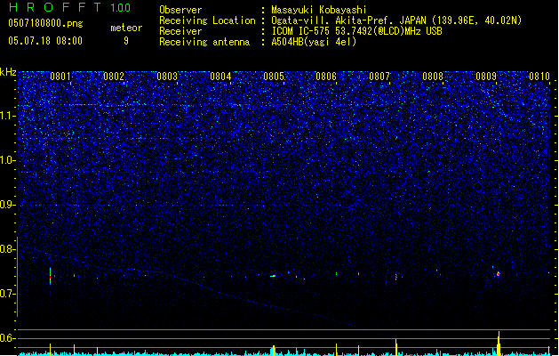
Task: Click the 0809 time marker
Action: click(x=486, y=77)
